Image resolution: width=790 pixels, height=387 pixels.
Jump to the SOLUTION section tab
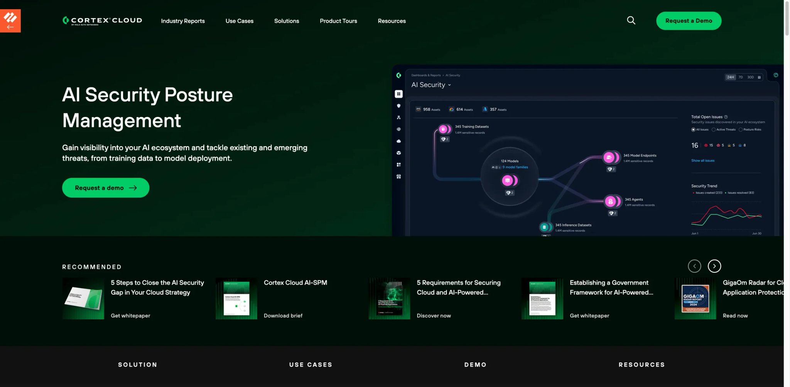138,365
